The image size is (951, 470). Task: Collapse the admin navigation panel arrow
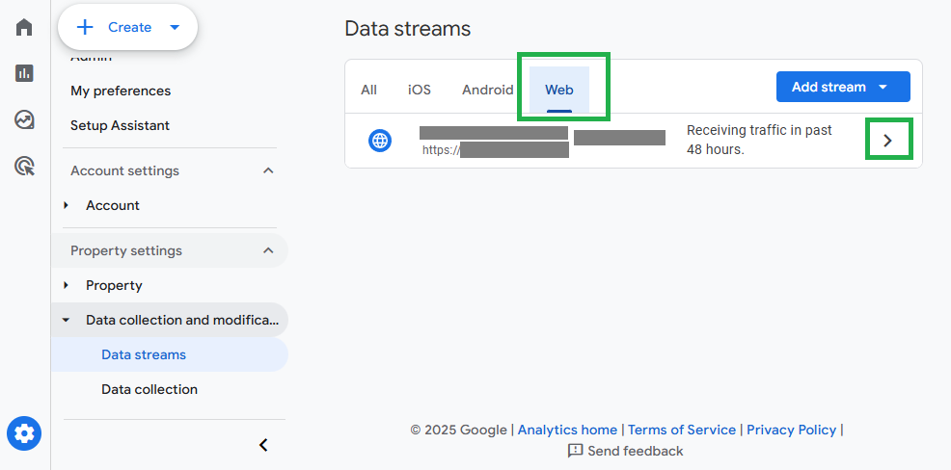[263, 445]
